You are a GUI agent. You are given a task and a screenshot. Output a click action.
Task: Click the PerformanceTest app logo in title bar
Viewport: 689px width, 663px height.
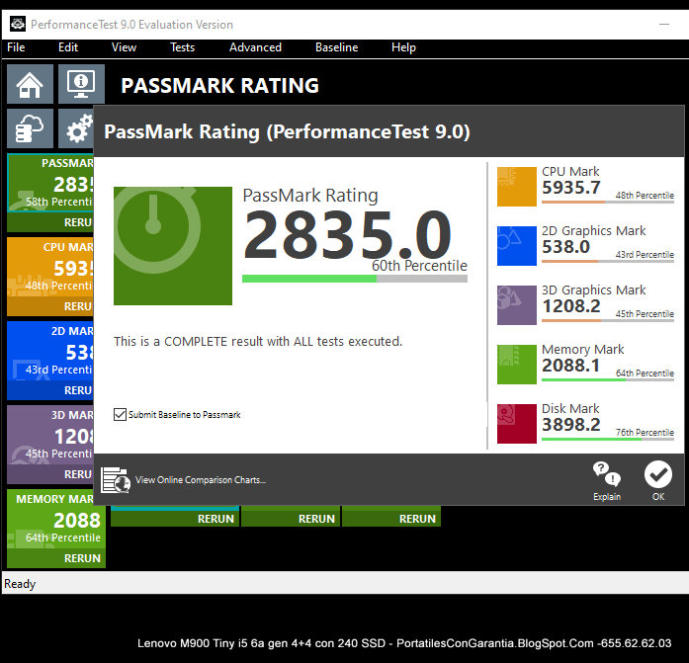pyautogui.click(x=18, y=24)
